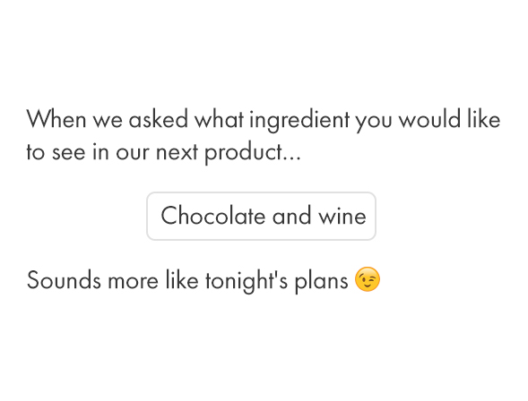Click the word tonight's in the caption

pos(247,280)
